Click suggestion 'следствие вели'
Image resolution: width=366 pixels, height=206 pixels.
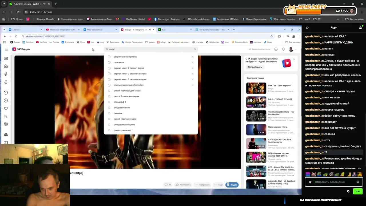pos(122,108)
